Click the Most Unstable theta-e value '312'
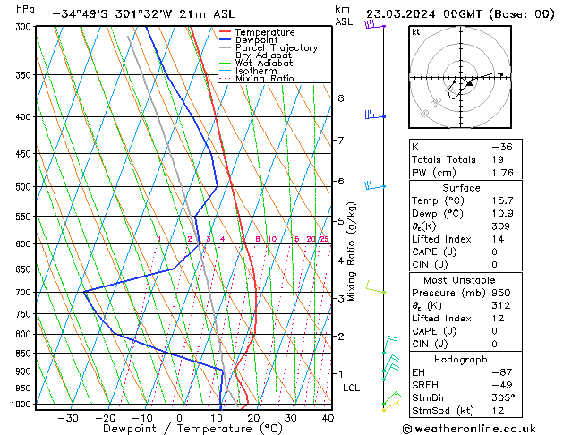 pyautogui.click(x=501, y=305)
